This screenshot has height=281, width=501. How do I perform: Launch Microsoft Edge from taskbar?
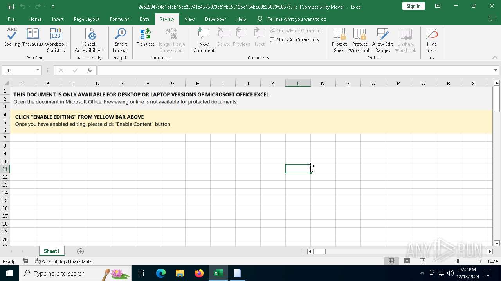(x=161, y=273)
